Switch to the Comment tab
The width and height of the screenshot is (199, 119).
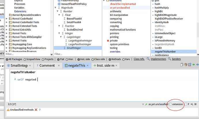point(47,65)
